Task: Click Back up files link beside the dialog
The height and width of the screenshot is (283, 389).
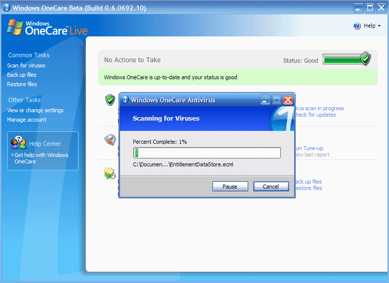Action: tap(309, 182)
